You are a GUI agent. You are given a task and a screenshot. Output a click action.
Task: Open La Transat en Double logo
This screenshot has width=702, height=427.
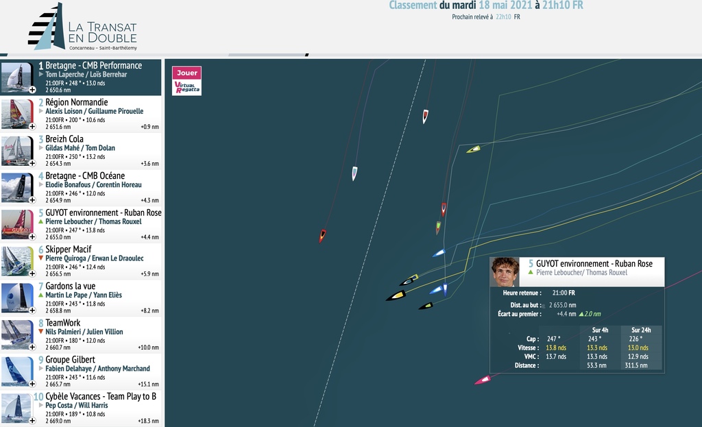(83, 27)
